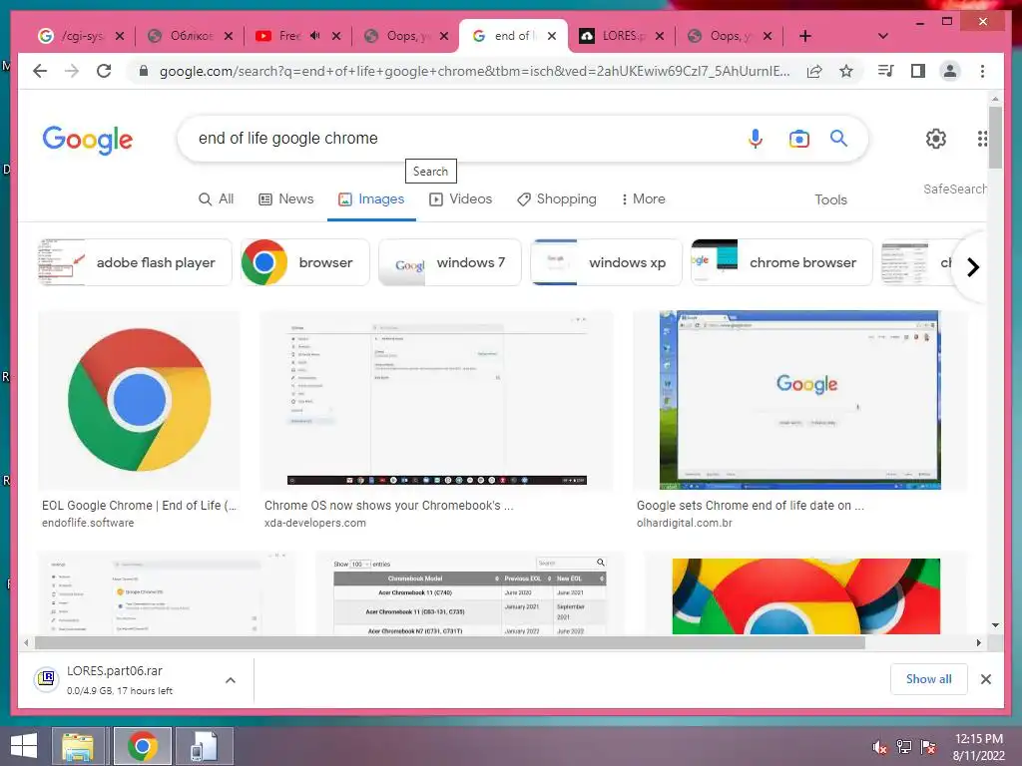Filter by windows xp chip
The image size is (1022, 766).
coord(606,262)
